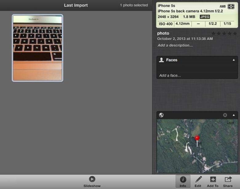Start the Slideshow from the bottom toolbar
The image size is (240, 189).
[92, 179]
